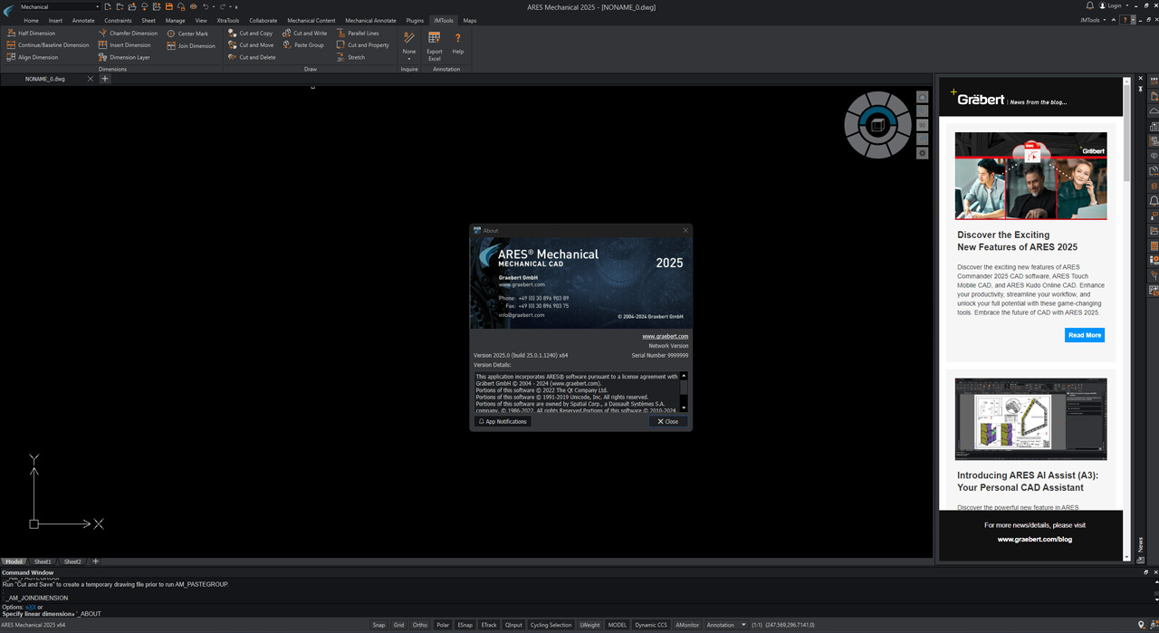Toggle Snap in the status bar
The image size is (1159, 633).
pyautogui.click(x=378, y=625)
